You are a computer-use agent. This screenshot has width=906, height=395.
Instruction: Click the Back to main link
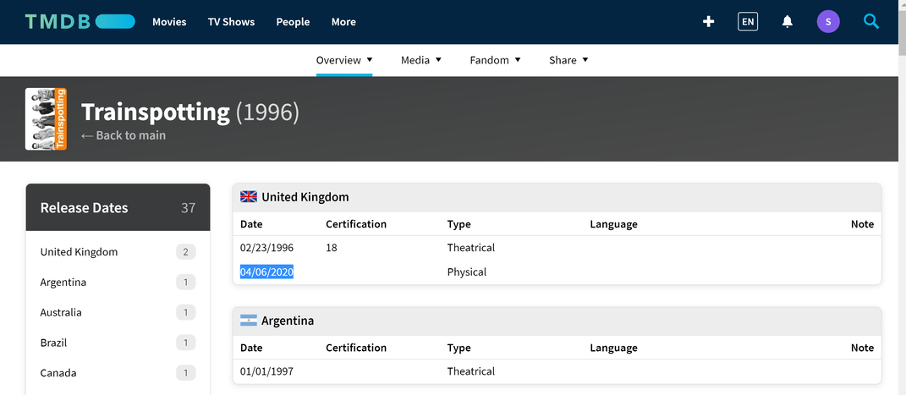coord(124,135)
